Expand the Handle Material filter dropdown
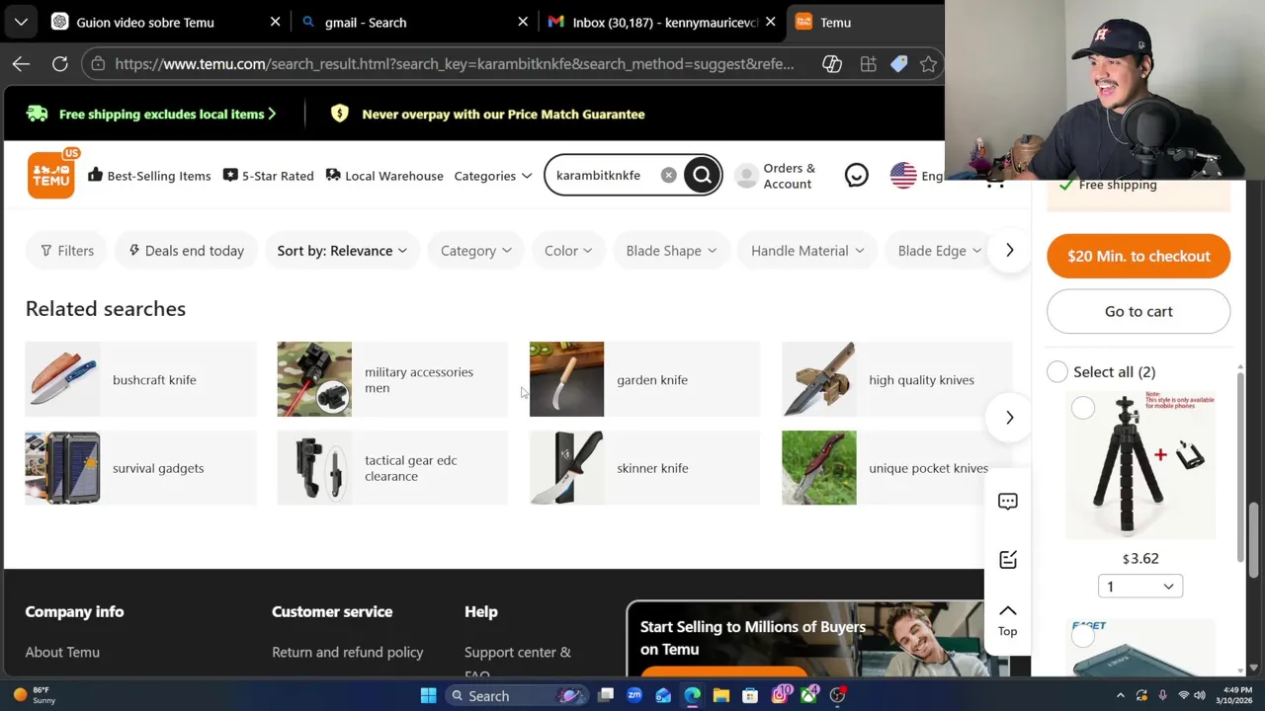The image size is (1265, 711). pos(807,251)
